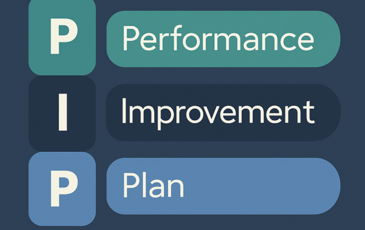Select the dark Improvement pill
The height and width of the screenshot is (230, 365).
pyautogui.click(x=223, y=113)
